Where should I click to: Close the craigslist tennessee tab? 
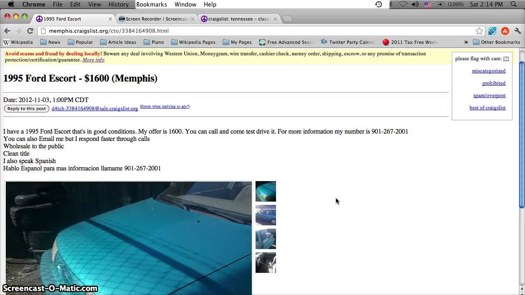(x=275, y=19)
